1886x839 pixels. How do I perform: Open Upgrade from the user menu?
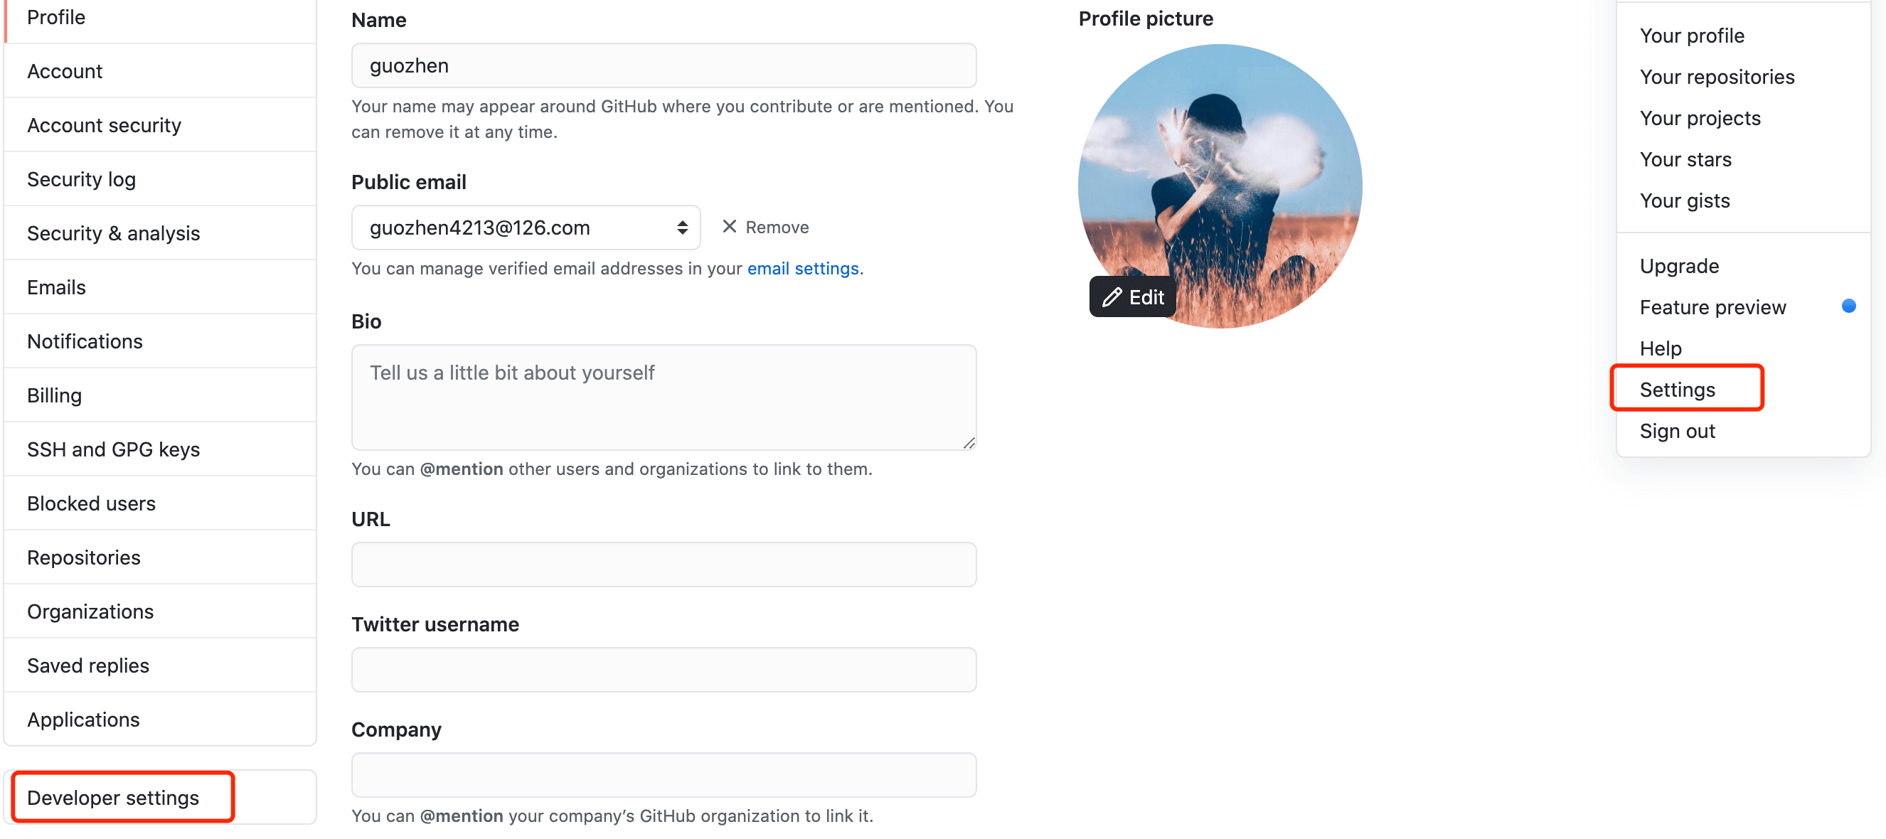[1679, 266]
